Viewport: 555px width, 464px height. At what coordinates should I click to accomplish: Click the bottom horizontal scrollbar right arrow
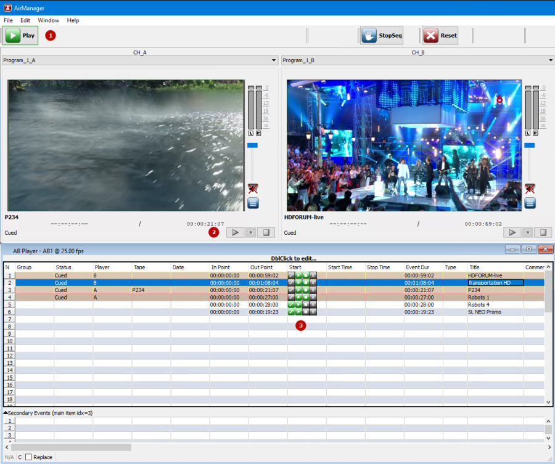click(549, 447)
